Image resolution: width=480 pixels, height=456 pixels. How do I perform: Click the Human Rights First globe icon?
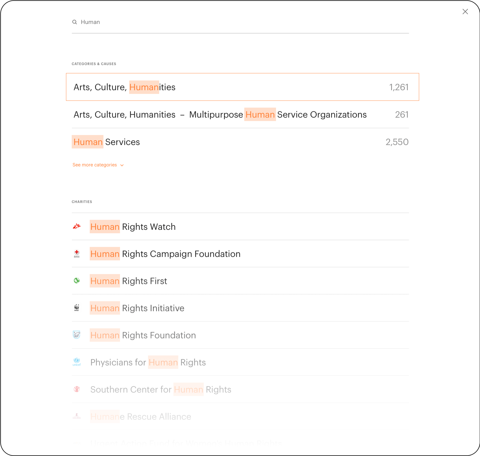click(77, 281)
